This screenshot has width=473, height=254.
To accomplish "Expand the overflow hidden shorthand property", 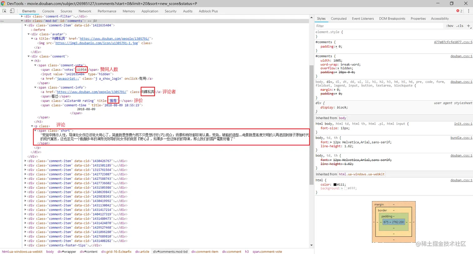I will [338, 68].
